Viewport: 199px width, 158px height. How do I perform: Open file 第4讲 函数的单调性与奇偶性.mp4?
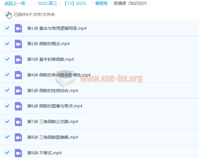tap(58, 75)
